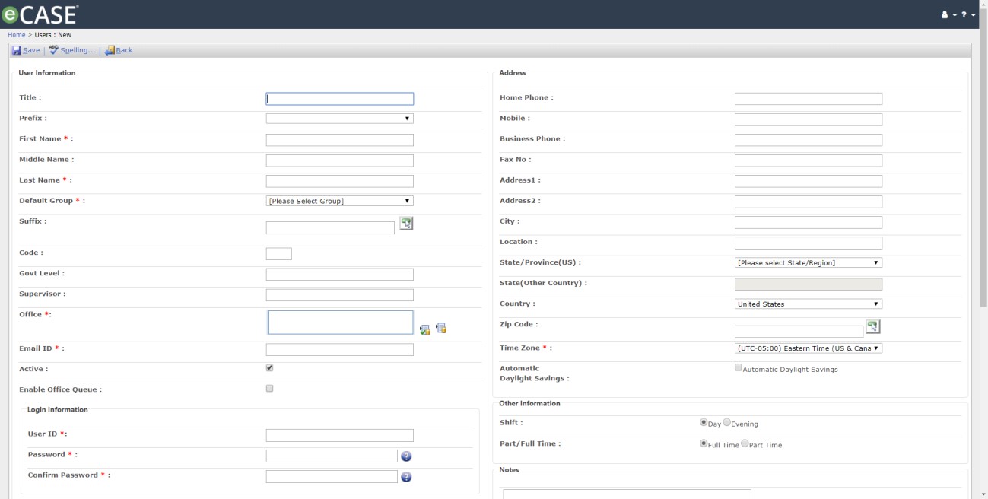This screenshot has height=499, width=988.
Task: Choose the Part Time option
Action: coord(745,443)
